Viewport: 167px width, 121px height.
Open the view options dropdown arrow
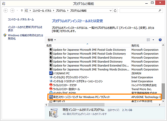(153, 40)
